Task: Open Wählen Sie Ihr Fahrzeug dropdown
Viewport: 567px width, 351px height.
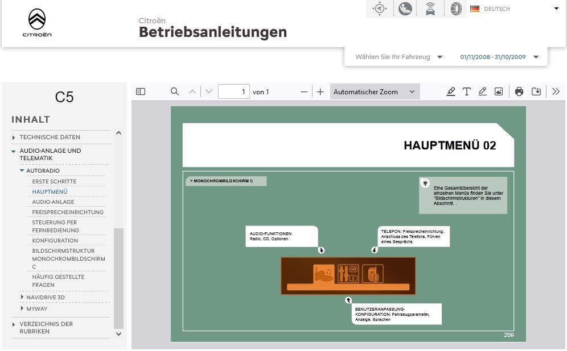Action: 398,57
